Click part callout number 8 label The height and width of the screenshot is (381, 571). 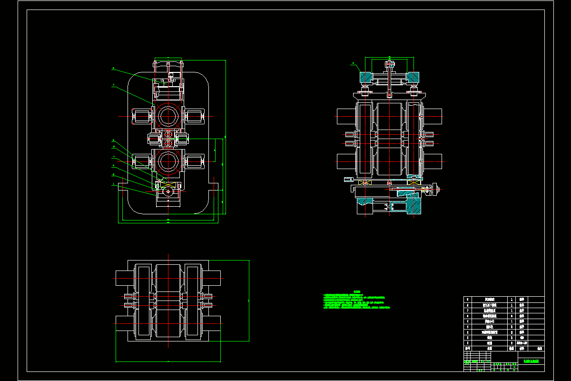[113, 69]
